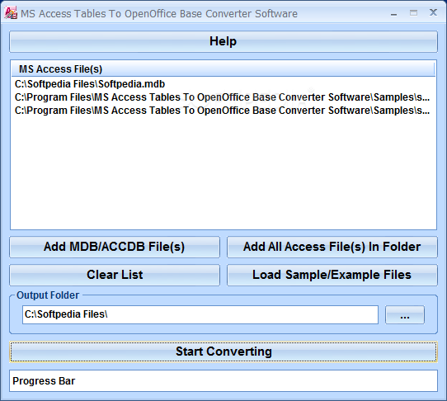Click the application icon in title bar
This screenshot has width=447, height=401.
coord(11,13)
